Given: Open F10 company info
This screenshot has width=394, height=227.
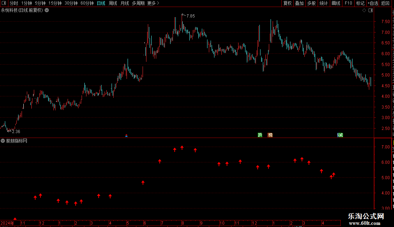Looking at the screenshot, I should coord(348,3).
